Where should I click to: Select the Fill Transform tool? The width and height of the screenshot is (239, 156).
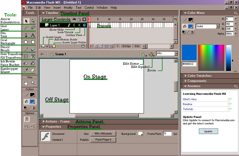click(x=33, y=56)
